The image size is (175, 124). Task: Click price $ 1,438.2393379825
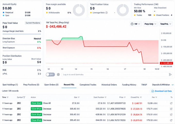coord(117,109)
